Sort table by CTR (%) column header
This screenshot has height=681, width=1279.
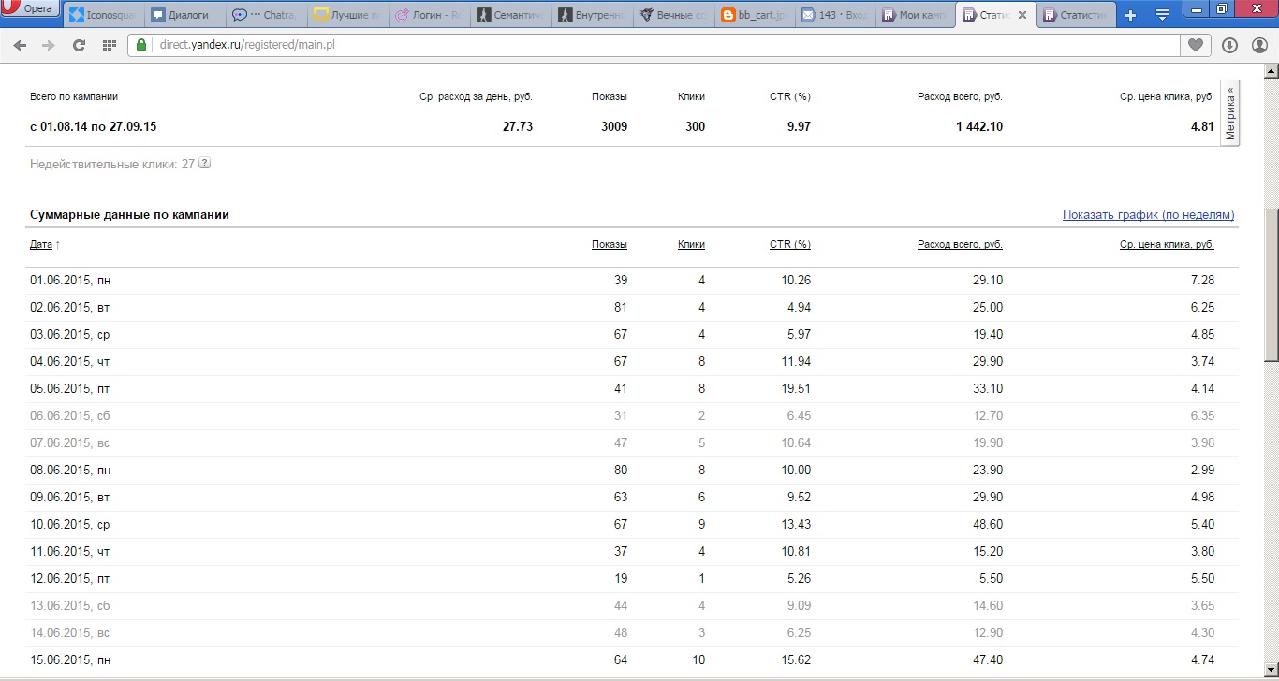(790, 245)
